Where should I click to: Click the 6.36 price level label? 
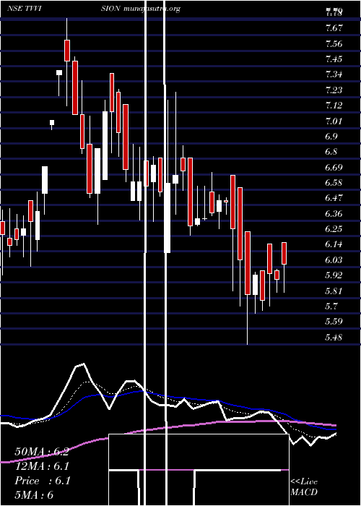(x=334, y=213)
